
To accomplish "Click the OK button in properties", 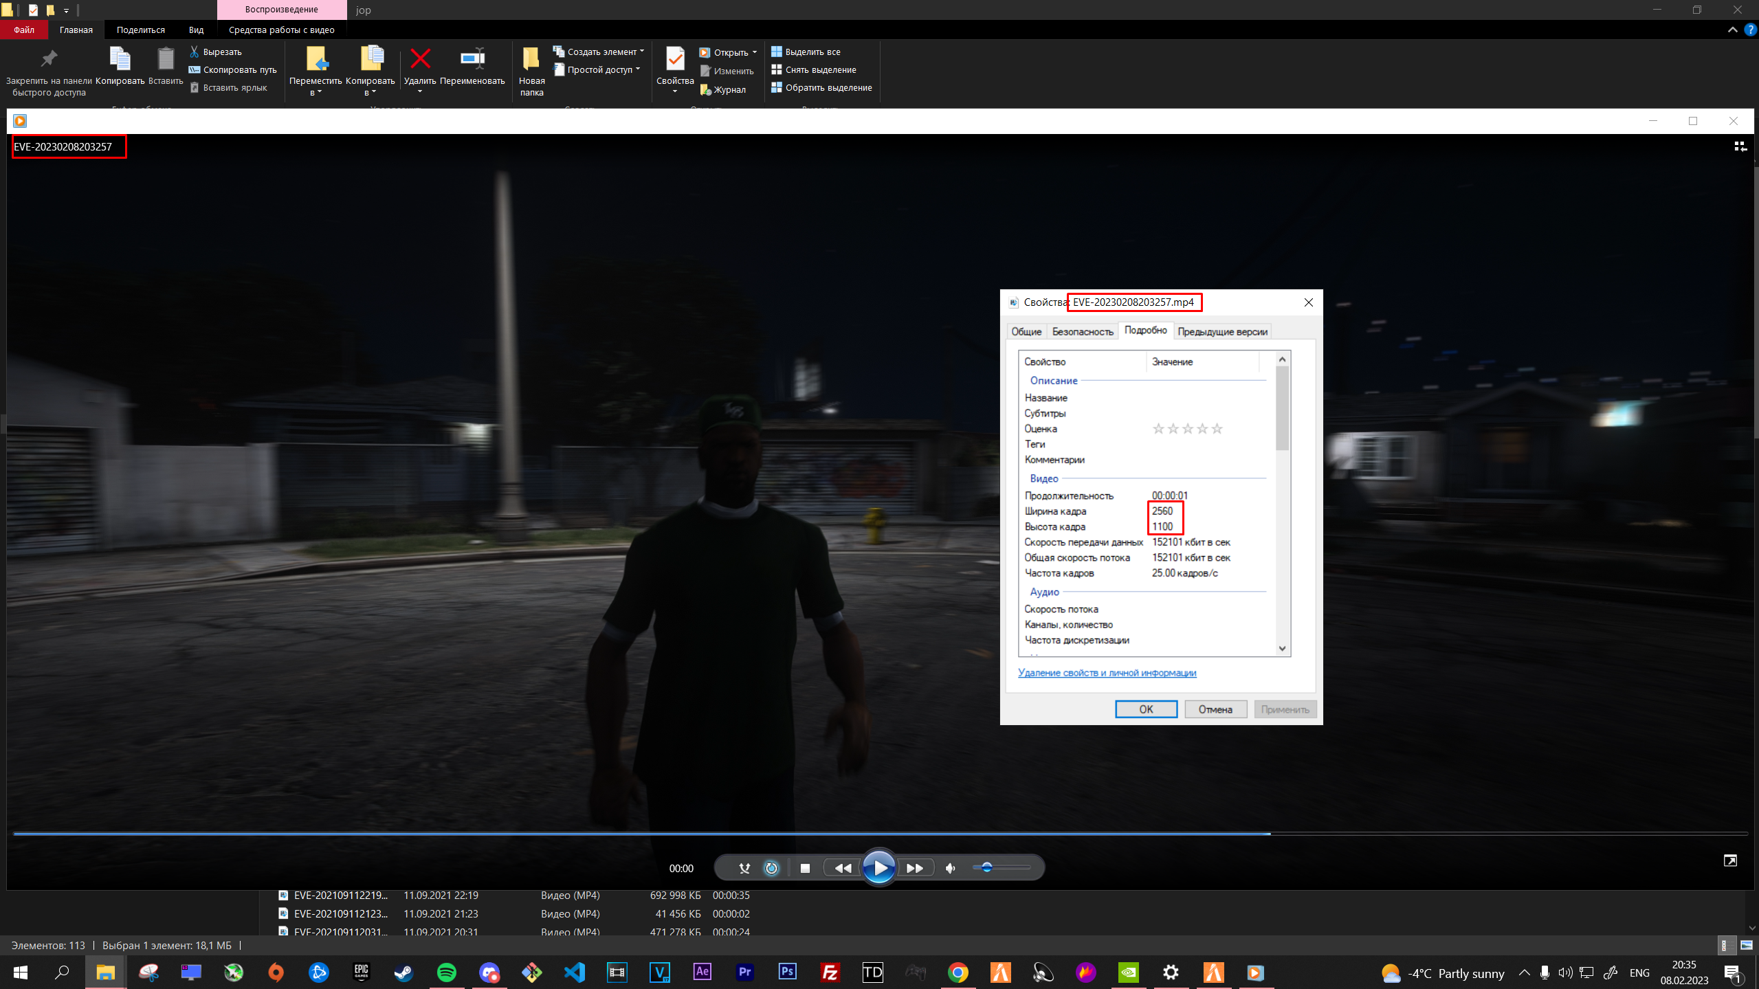I will pyautogui.click(x=1146, y=709).
